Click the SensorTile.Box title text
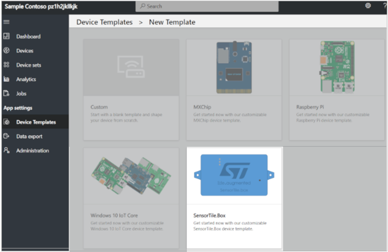The width and height of the screenshot is (388, 252). [x=209, y=215]
